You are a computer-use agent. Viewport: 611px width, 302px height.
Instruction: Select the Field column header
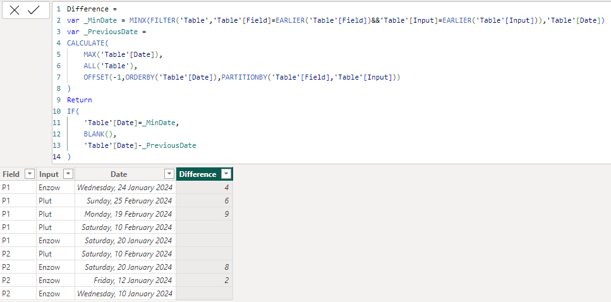[x=18, y=174]
